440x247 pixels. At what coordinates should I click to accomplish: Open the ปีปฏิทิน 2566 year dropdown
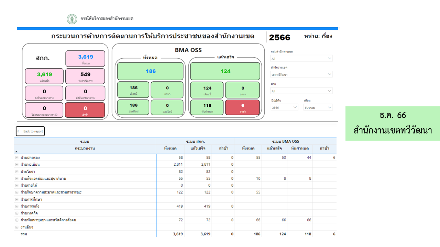[284, 107]
